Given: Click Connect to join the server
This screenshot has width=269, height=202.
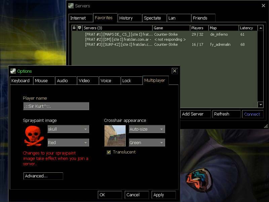Looking at the screenshot, I should click(x=252, y=114).
